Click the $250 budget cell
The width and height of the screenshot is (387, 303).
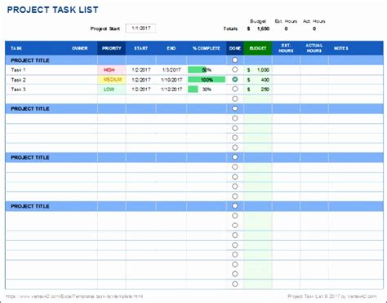(x=258, y=90)
